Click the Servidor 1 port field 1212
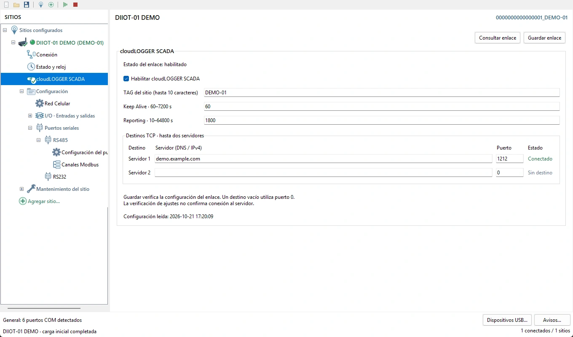Image resolution: width=573 pixels, height=337 pixels. (x=509, y=158)
